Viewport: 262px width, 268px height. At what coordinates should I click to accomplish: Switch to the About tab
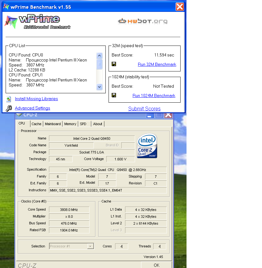(x=98, y=124)
